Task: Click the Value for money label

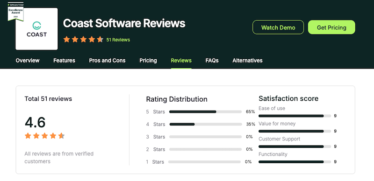Action: tap(277, 124)
